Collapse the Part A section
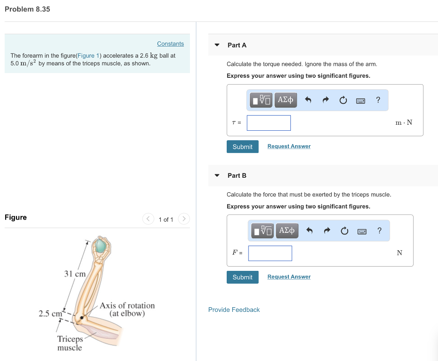The image size is (438, 361). [x=217, y=44]
